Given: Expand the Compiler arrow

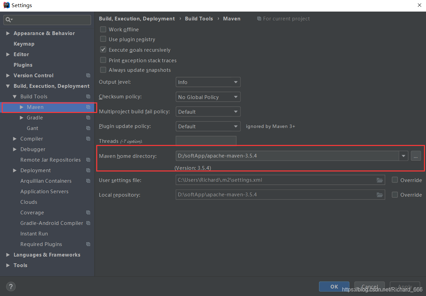Looking at the screenshot, I should point(15,139).
